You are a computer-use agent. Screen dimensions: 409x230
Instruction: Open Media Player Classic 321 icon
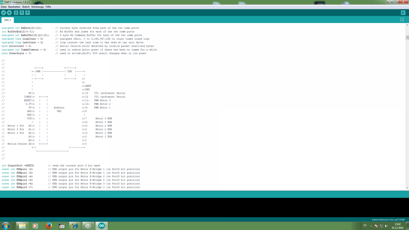(62, 226)
